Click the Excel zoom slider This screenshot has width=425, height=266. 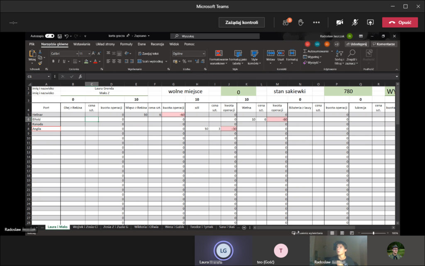tap(374, 233)
